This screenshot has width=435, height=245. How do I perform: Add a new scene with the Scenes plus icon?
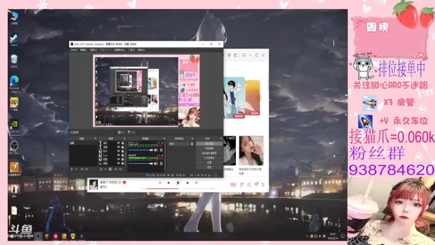(72, 169)
